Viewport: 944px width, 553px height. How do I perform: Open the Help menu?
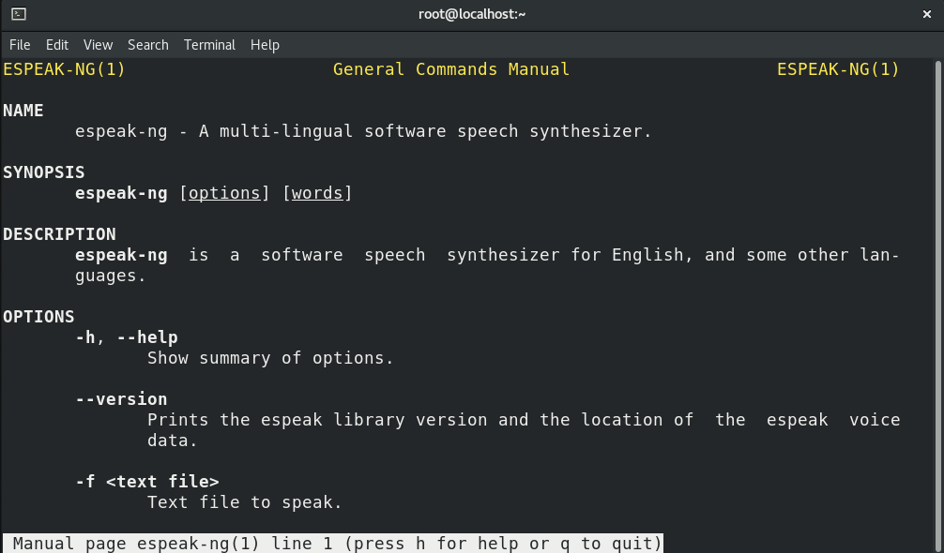click(265, 44)
